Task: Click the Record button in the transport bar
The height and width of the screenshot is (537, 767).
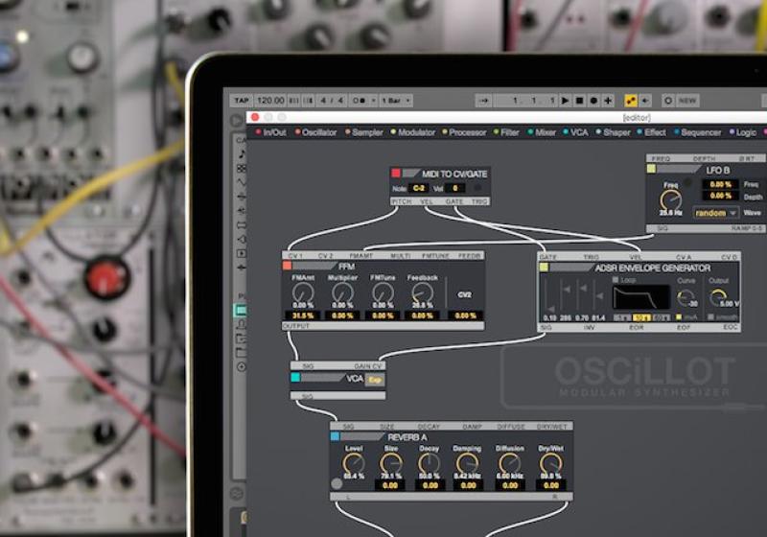Action: [x=593, y=101]
